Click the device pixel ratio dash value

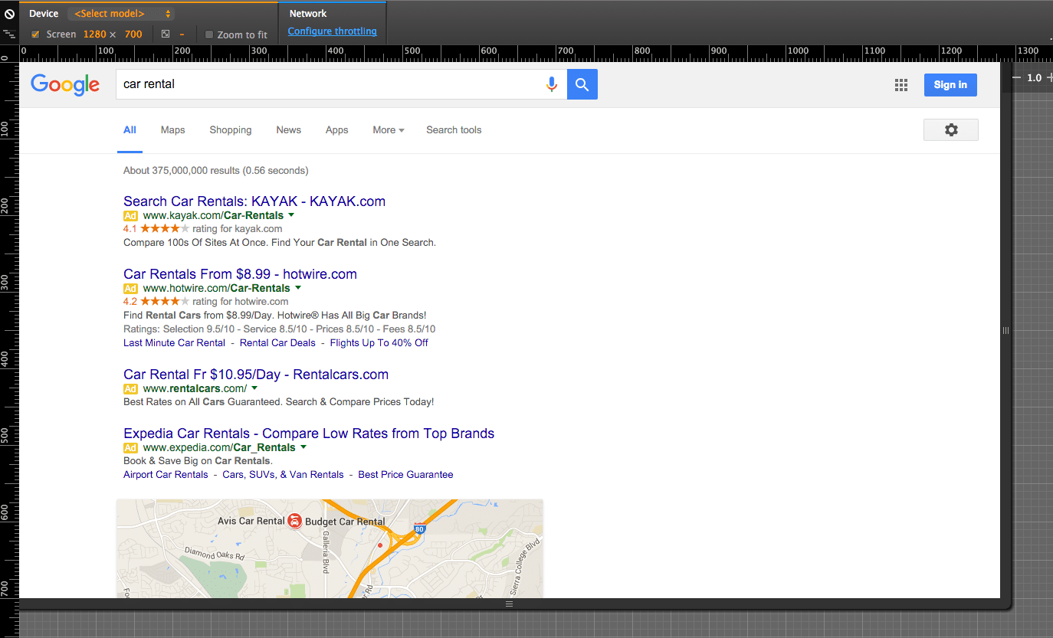pos(182,34)
